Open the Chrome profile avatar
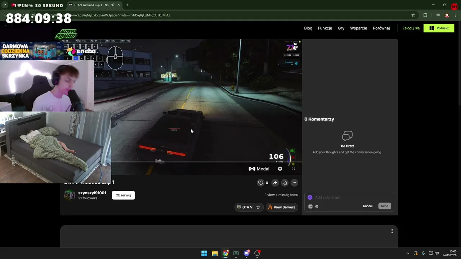The width and height of the screenshot is (461, 259). [x=447, y=15]
